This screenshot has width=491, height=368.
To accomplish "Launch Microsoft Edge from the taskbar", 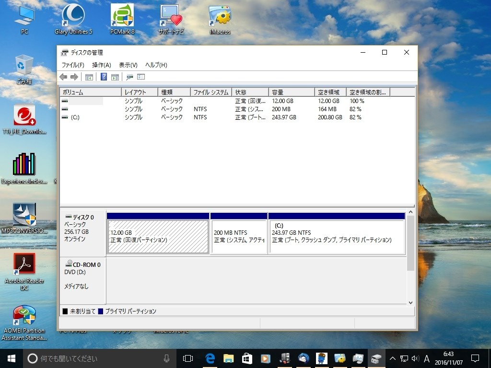I will pyautogui.click(x=210, y=358).
